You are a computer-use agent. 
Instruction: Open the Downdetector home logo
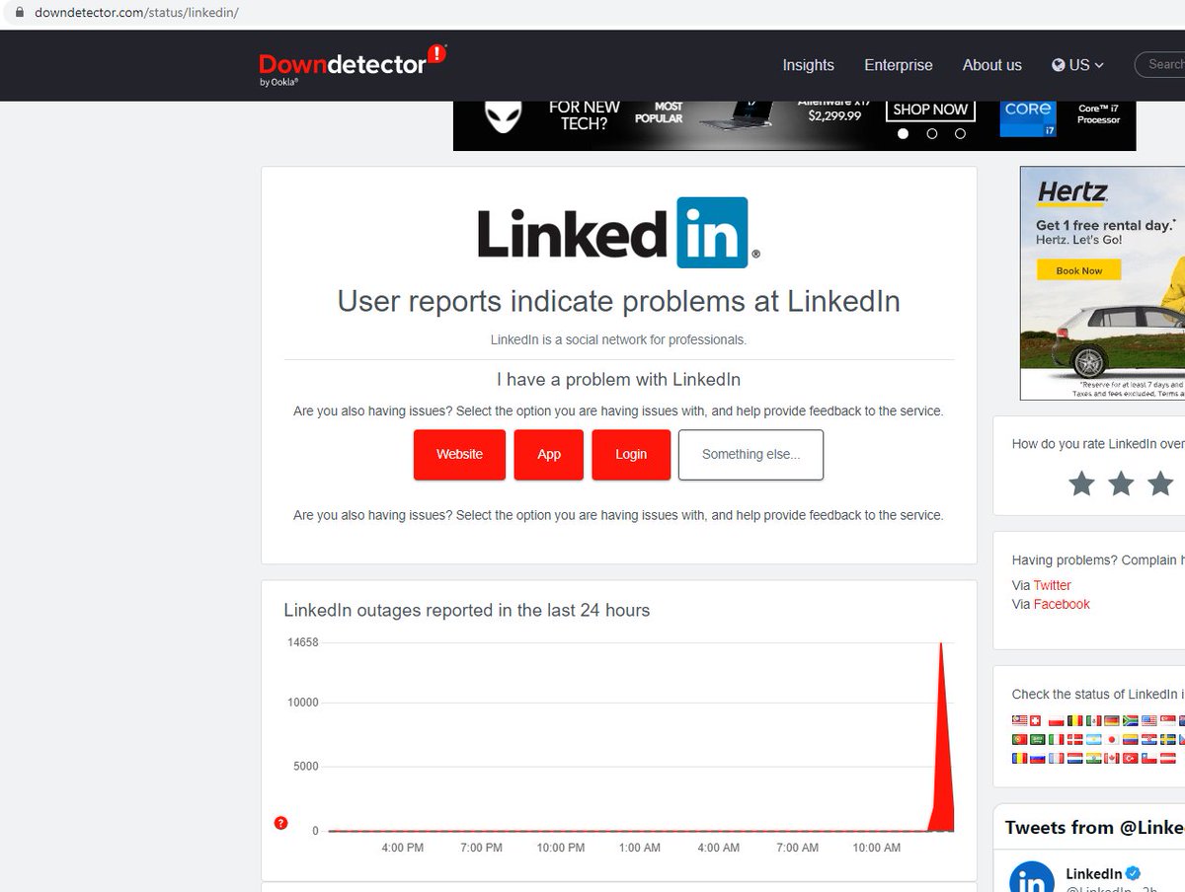pyautogui.click(x=353, y=64)
